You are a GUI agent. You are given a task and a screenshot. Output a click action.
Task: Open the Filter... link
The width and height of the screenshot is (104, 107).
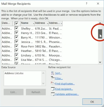(x=59, y=79)
